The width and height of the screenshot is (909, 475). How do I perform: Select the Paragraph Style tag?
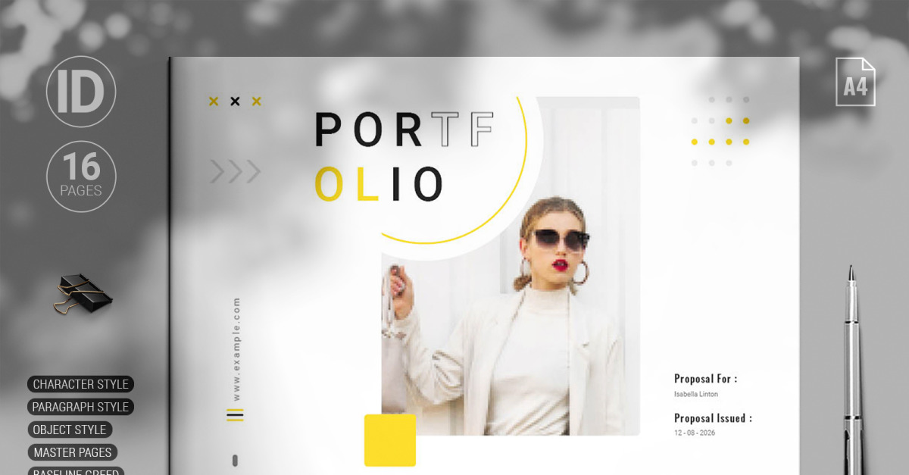pyautogui.click(x=81, y=407)
